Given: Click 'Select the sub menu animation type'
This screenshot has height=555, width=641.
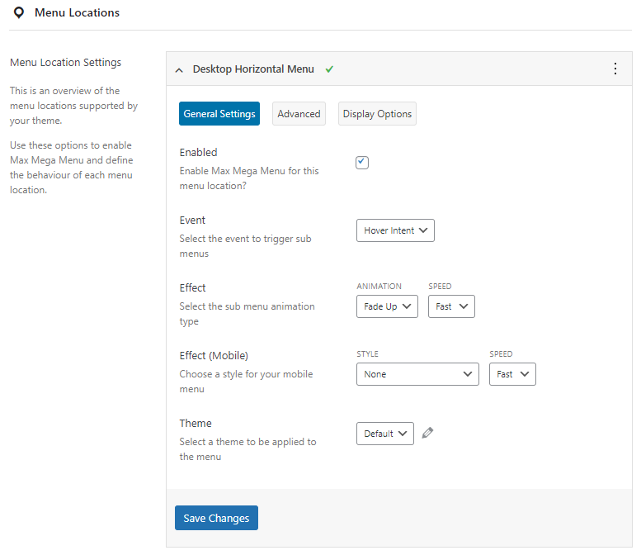Looking at the screenshot, I should click(x=247, y=314).
